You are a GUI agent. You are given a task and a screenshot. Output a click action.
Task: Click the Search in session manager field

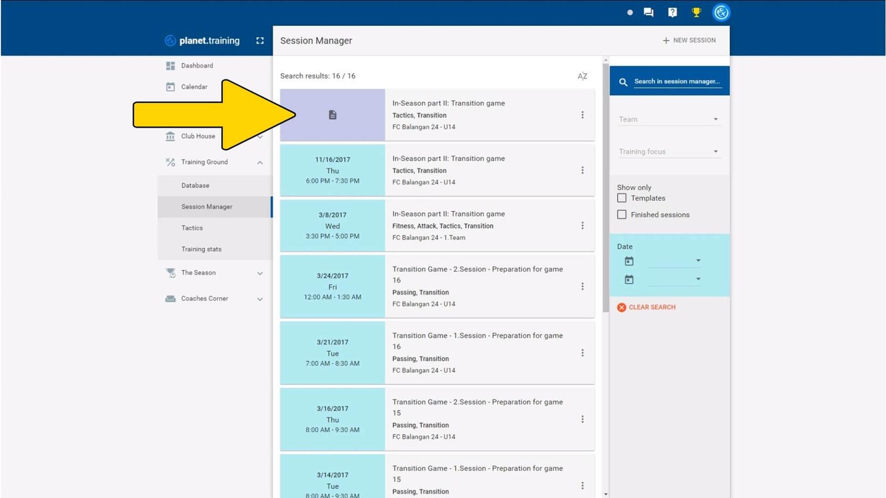coord(677,81)
